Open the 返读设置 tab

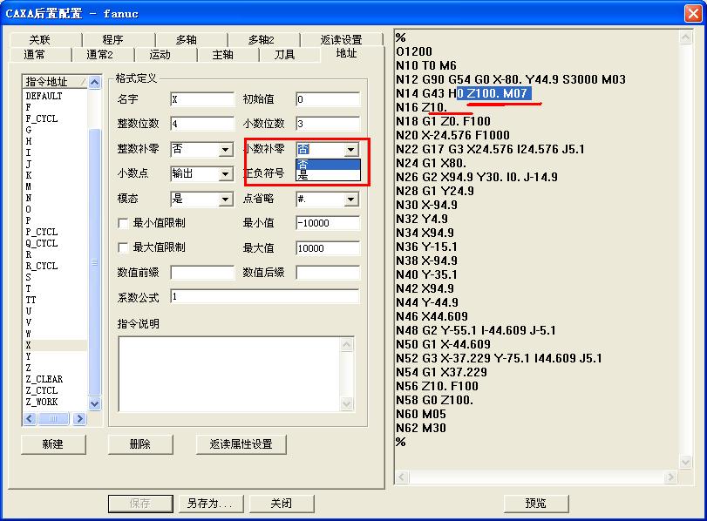[342, 40]
